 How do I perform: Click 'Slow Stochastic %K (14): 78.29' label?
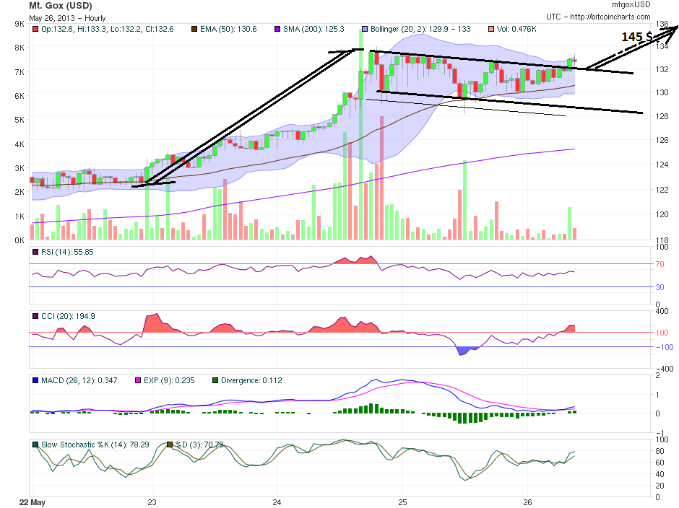pos(95,444)
